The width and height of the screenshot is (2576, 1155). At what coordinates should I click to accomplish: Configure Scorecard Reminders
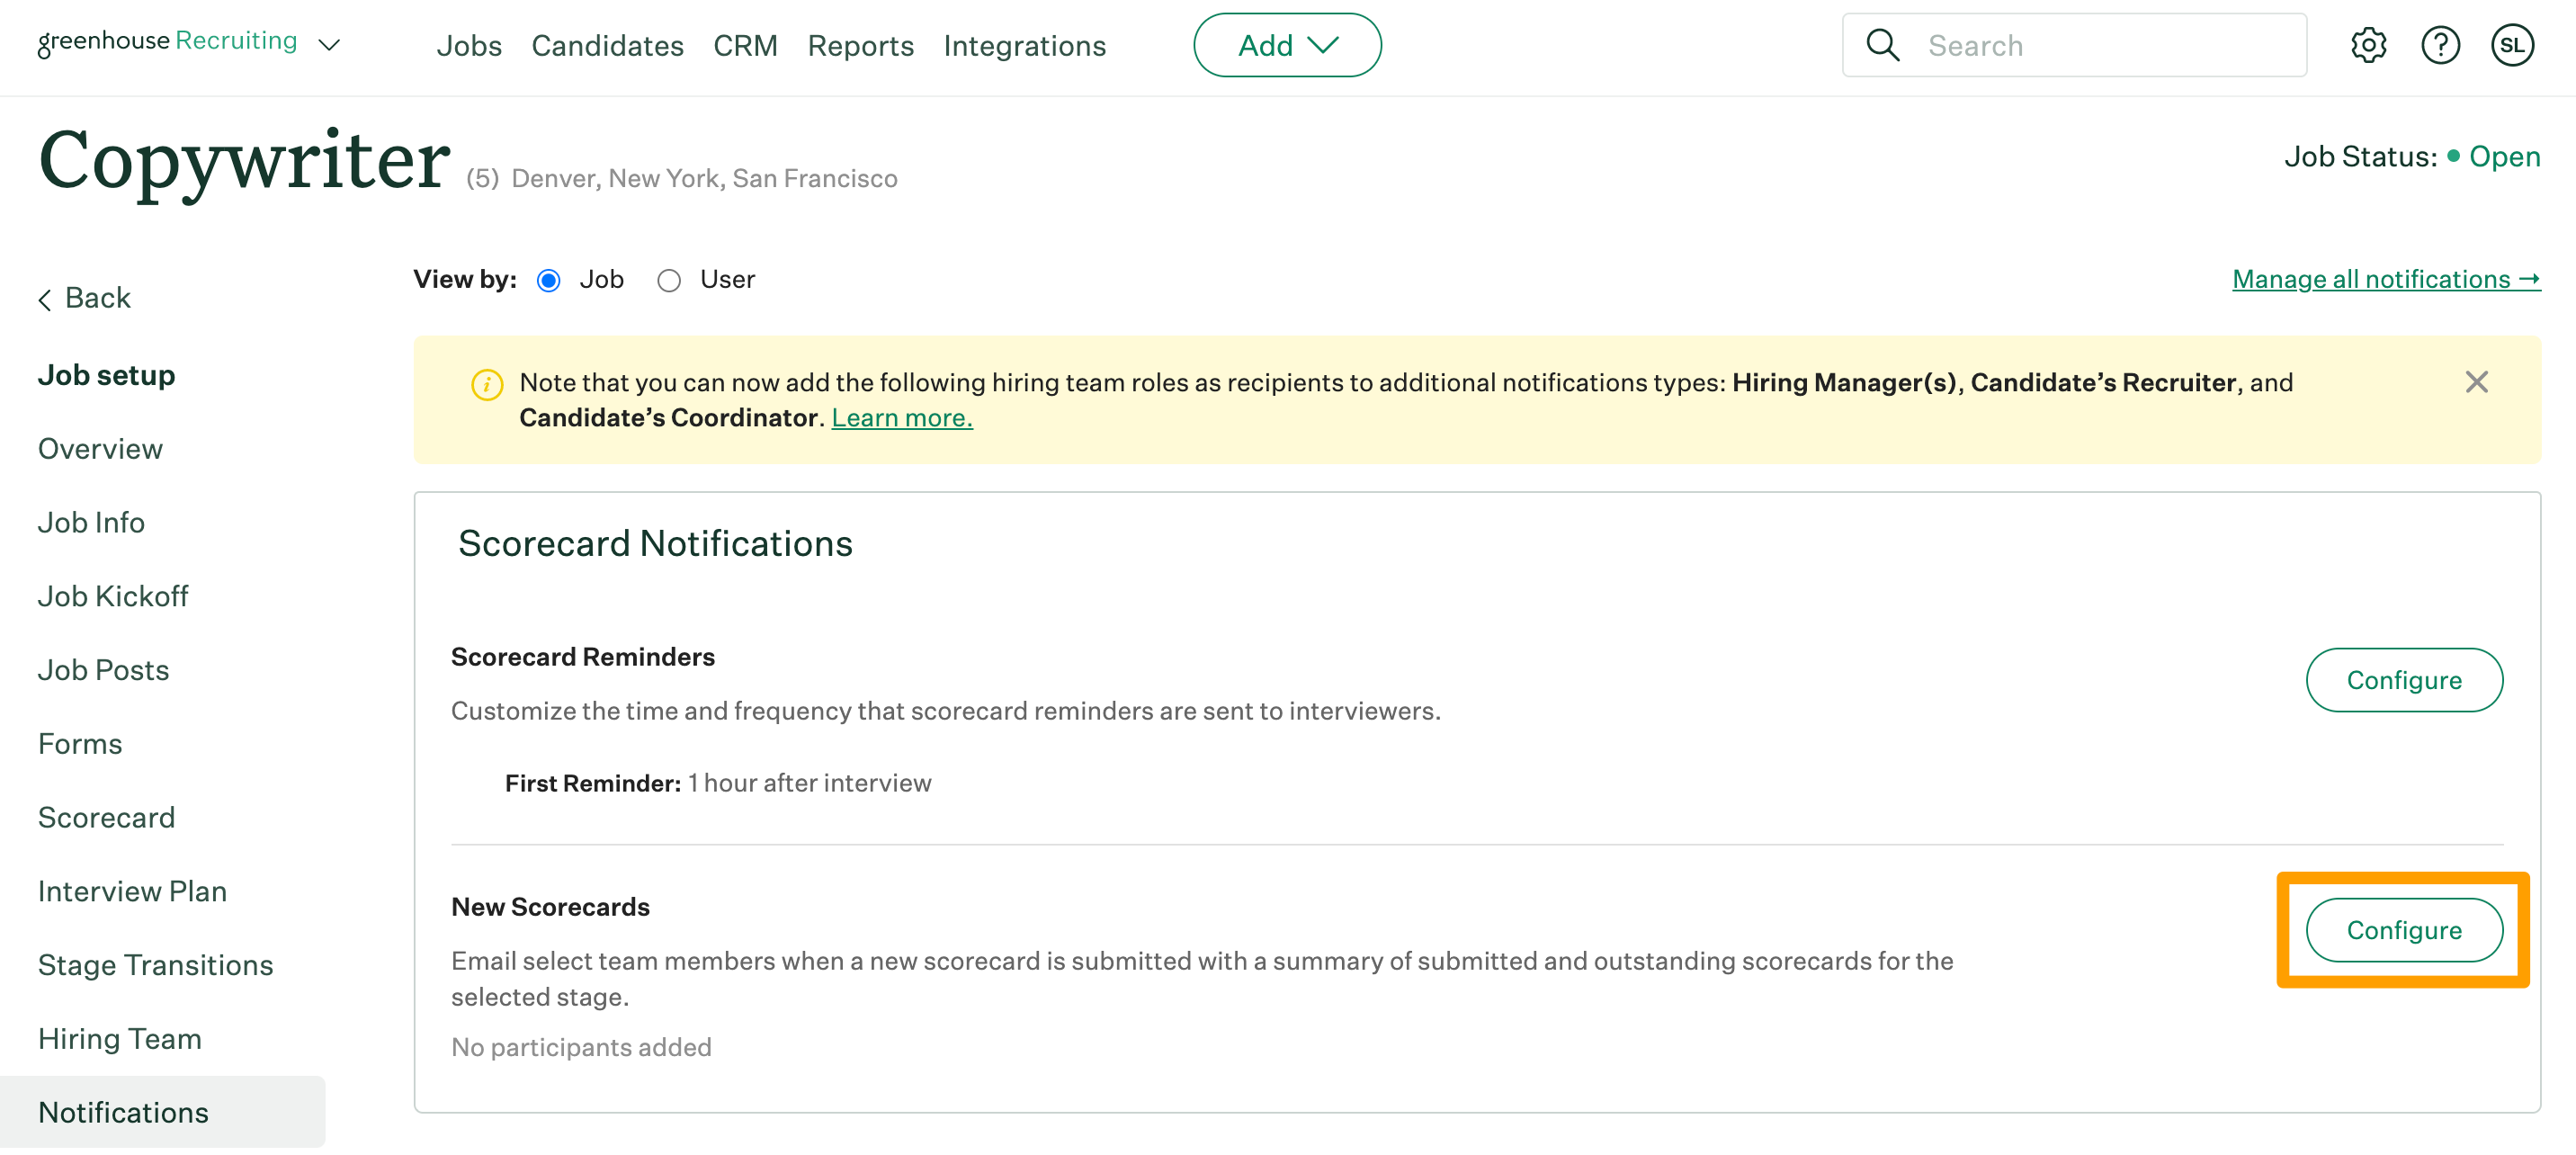(x=2403, y=680)
